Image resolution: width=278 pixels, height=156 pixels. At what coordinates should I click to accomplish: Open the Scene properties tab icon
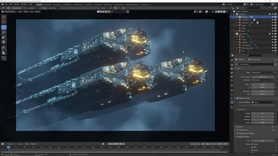tap(232, 77)
